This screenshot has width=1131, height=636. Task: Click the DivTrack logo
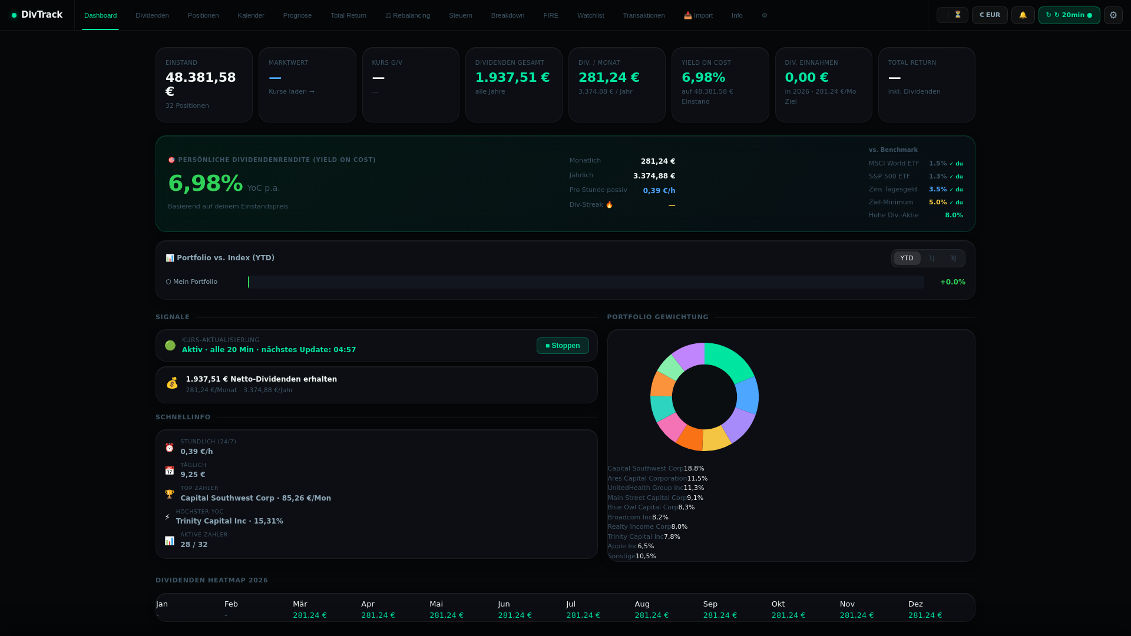37,15
